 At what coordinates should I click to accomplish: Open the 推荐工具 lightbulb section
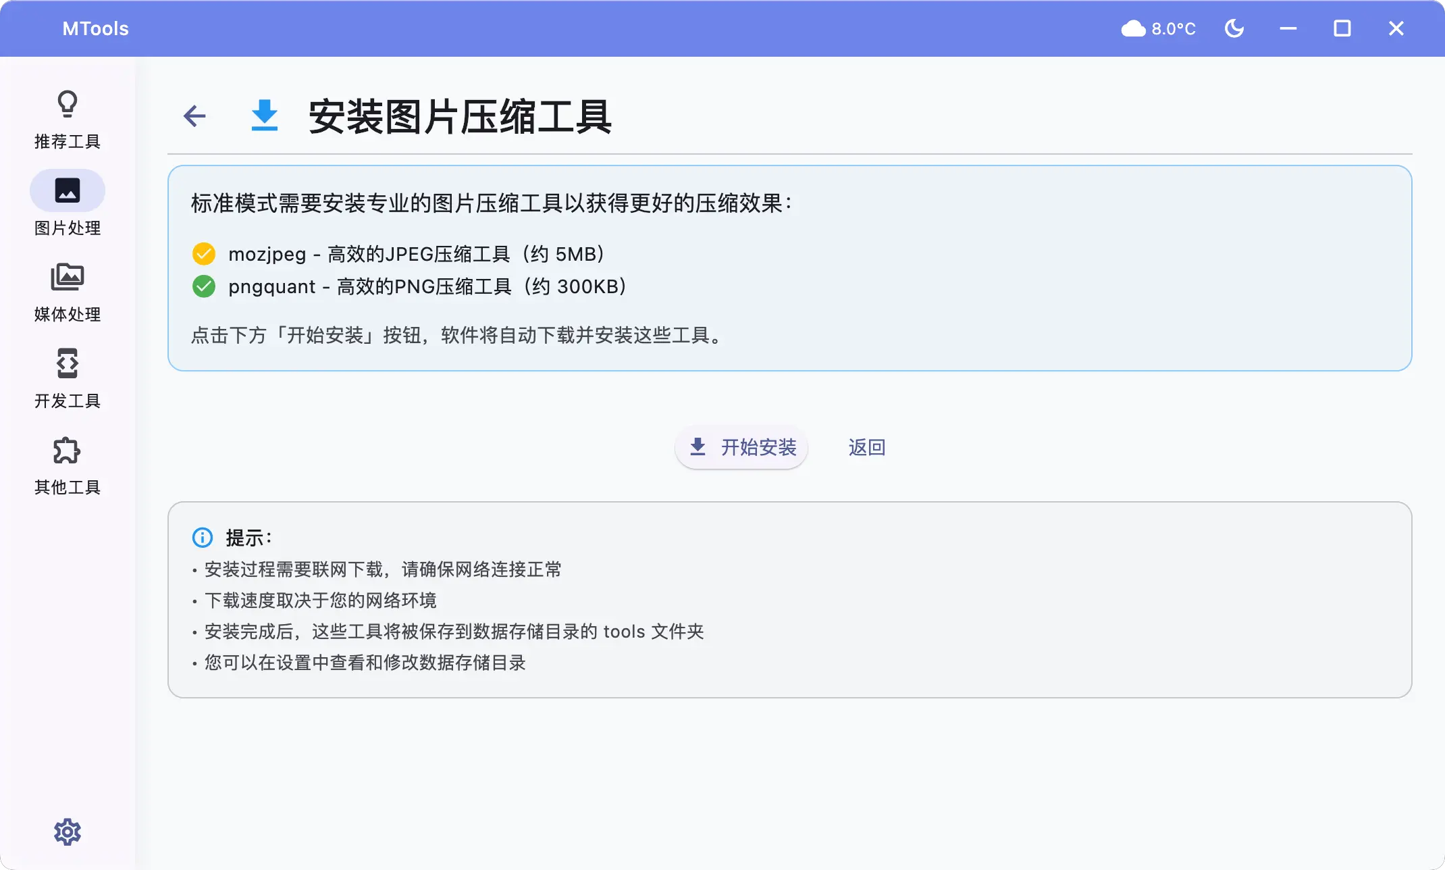[67, 118]
